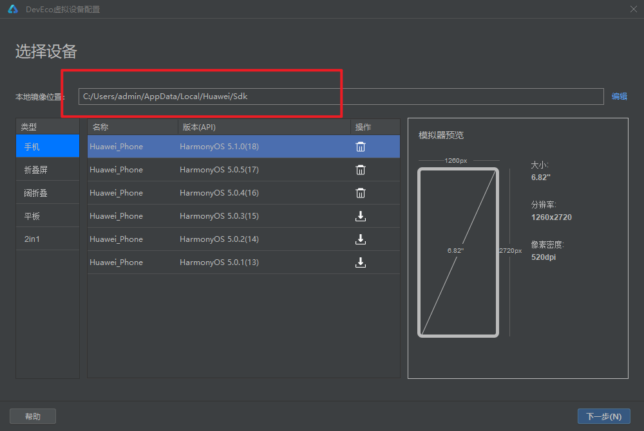Select the 阔折叠 device type

[x=48, y=193]
